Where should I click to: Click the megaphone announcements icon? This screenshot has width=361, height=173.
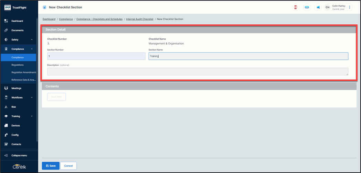[x=318, y=7]
